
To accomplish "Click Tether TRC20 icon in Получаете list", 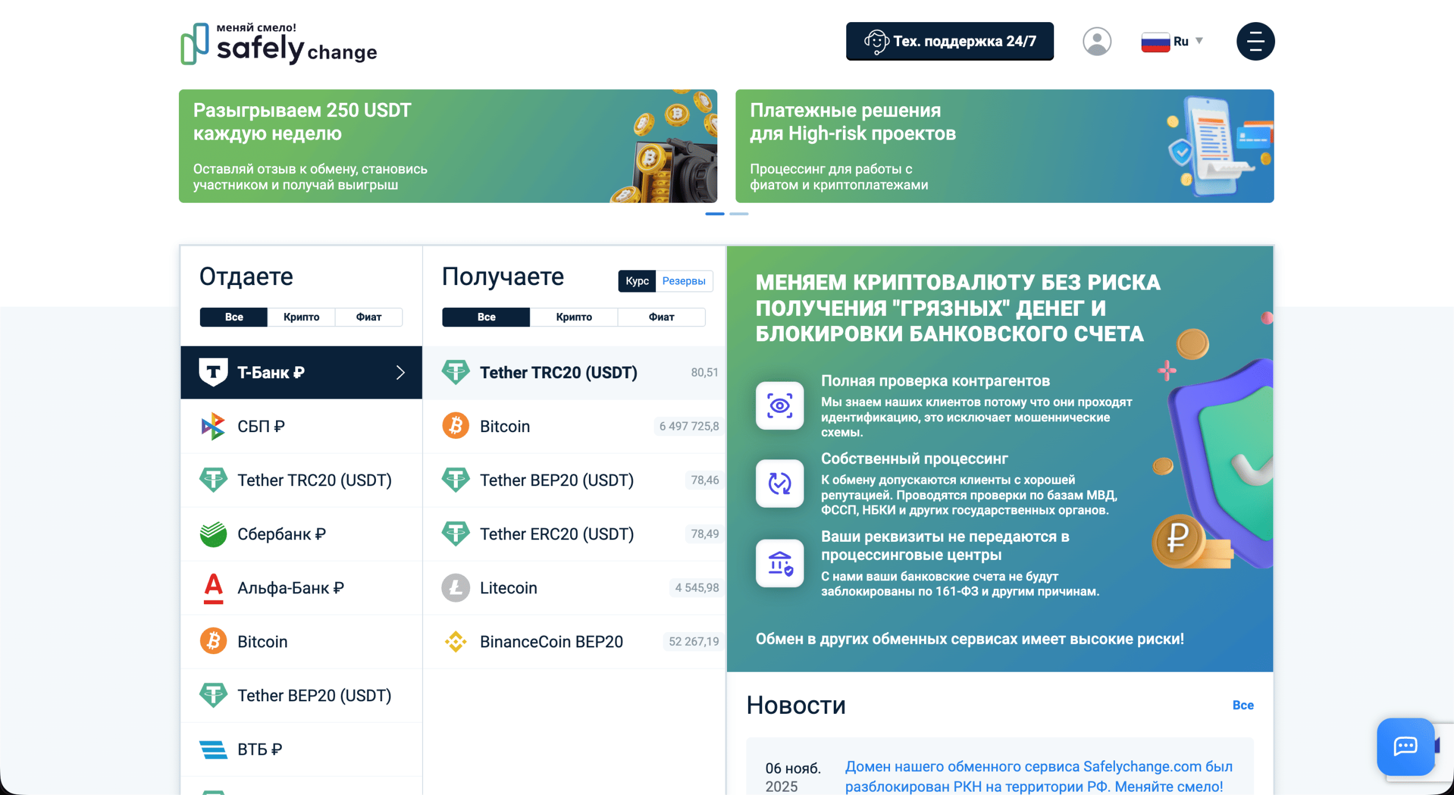I will click(x=456, y=372).
